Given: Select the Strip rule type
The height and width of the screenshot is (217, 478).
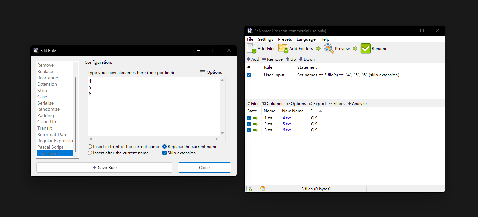Looking at the screenshot, I should 55,90.
